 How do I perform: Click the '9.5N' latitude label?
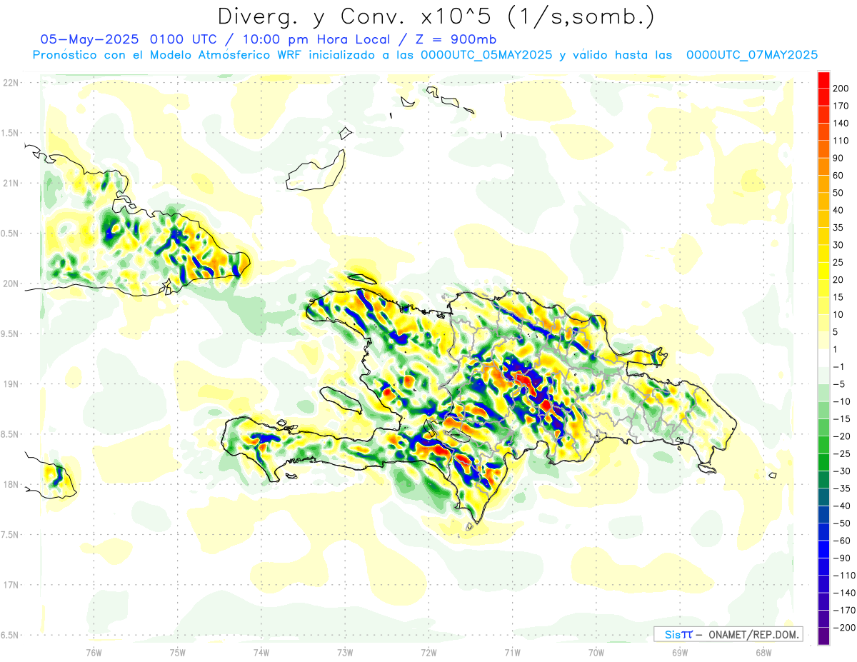click(x=11, y=333)
